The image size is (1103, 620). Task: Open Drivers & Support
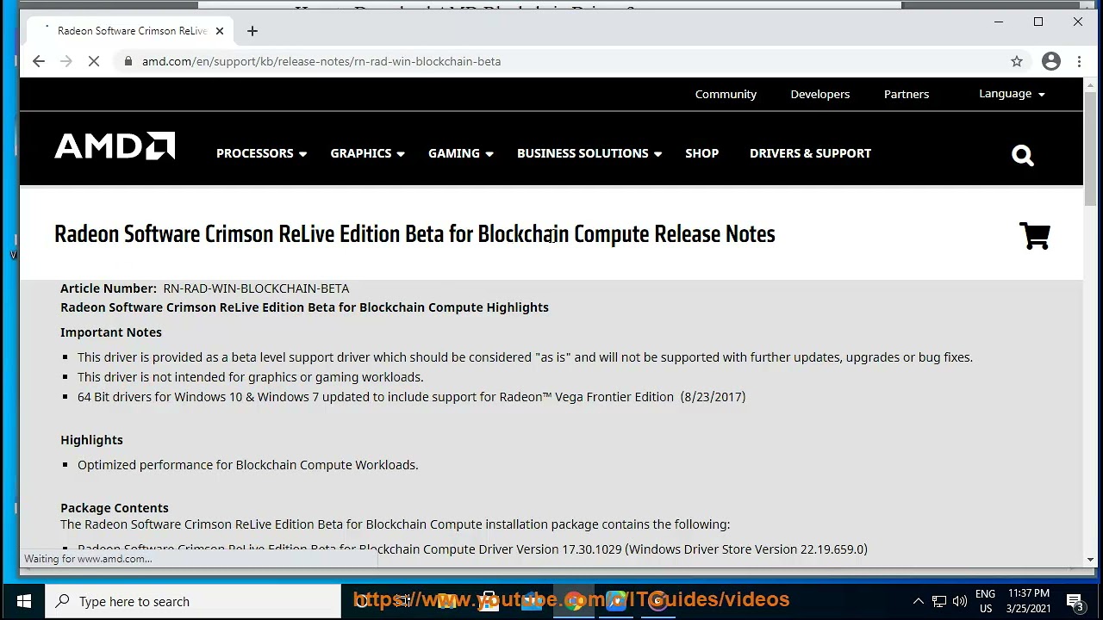(810, 153)
